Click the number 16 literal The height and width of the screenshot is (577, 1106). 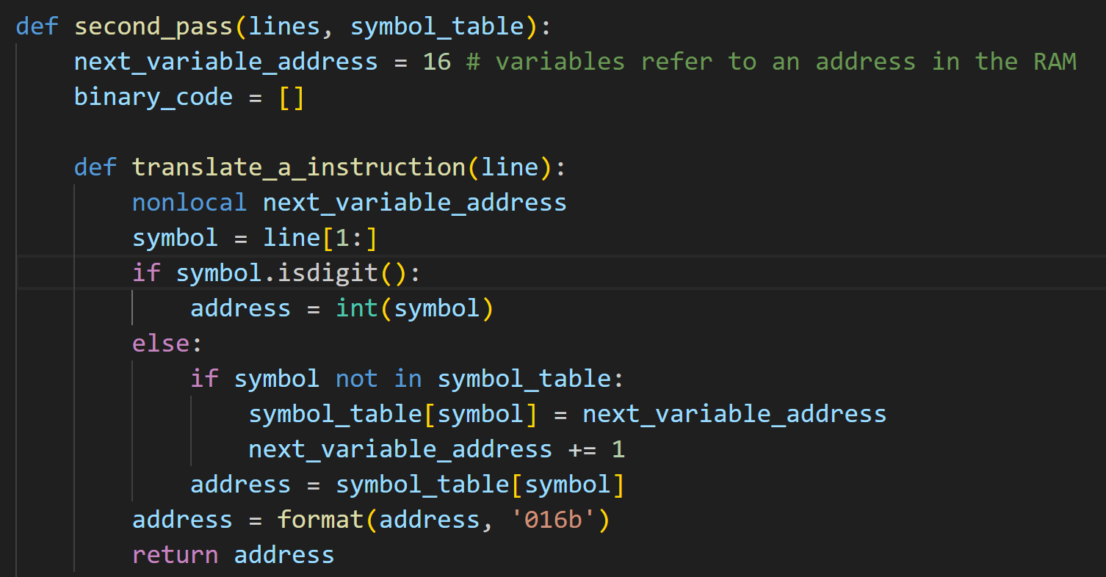tap(437, 62)
